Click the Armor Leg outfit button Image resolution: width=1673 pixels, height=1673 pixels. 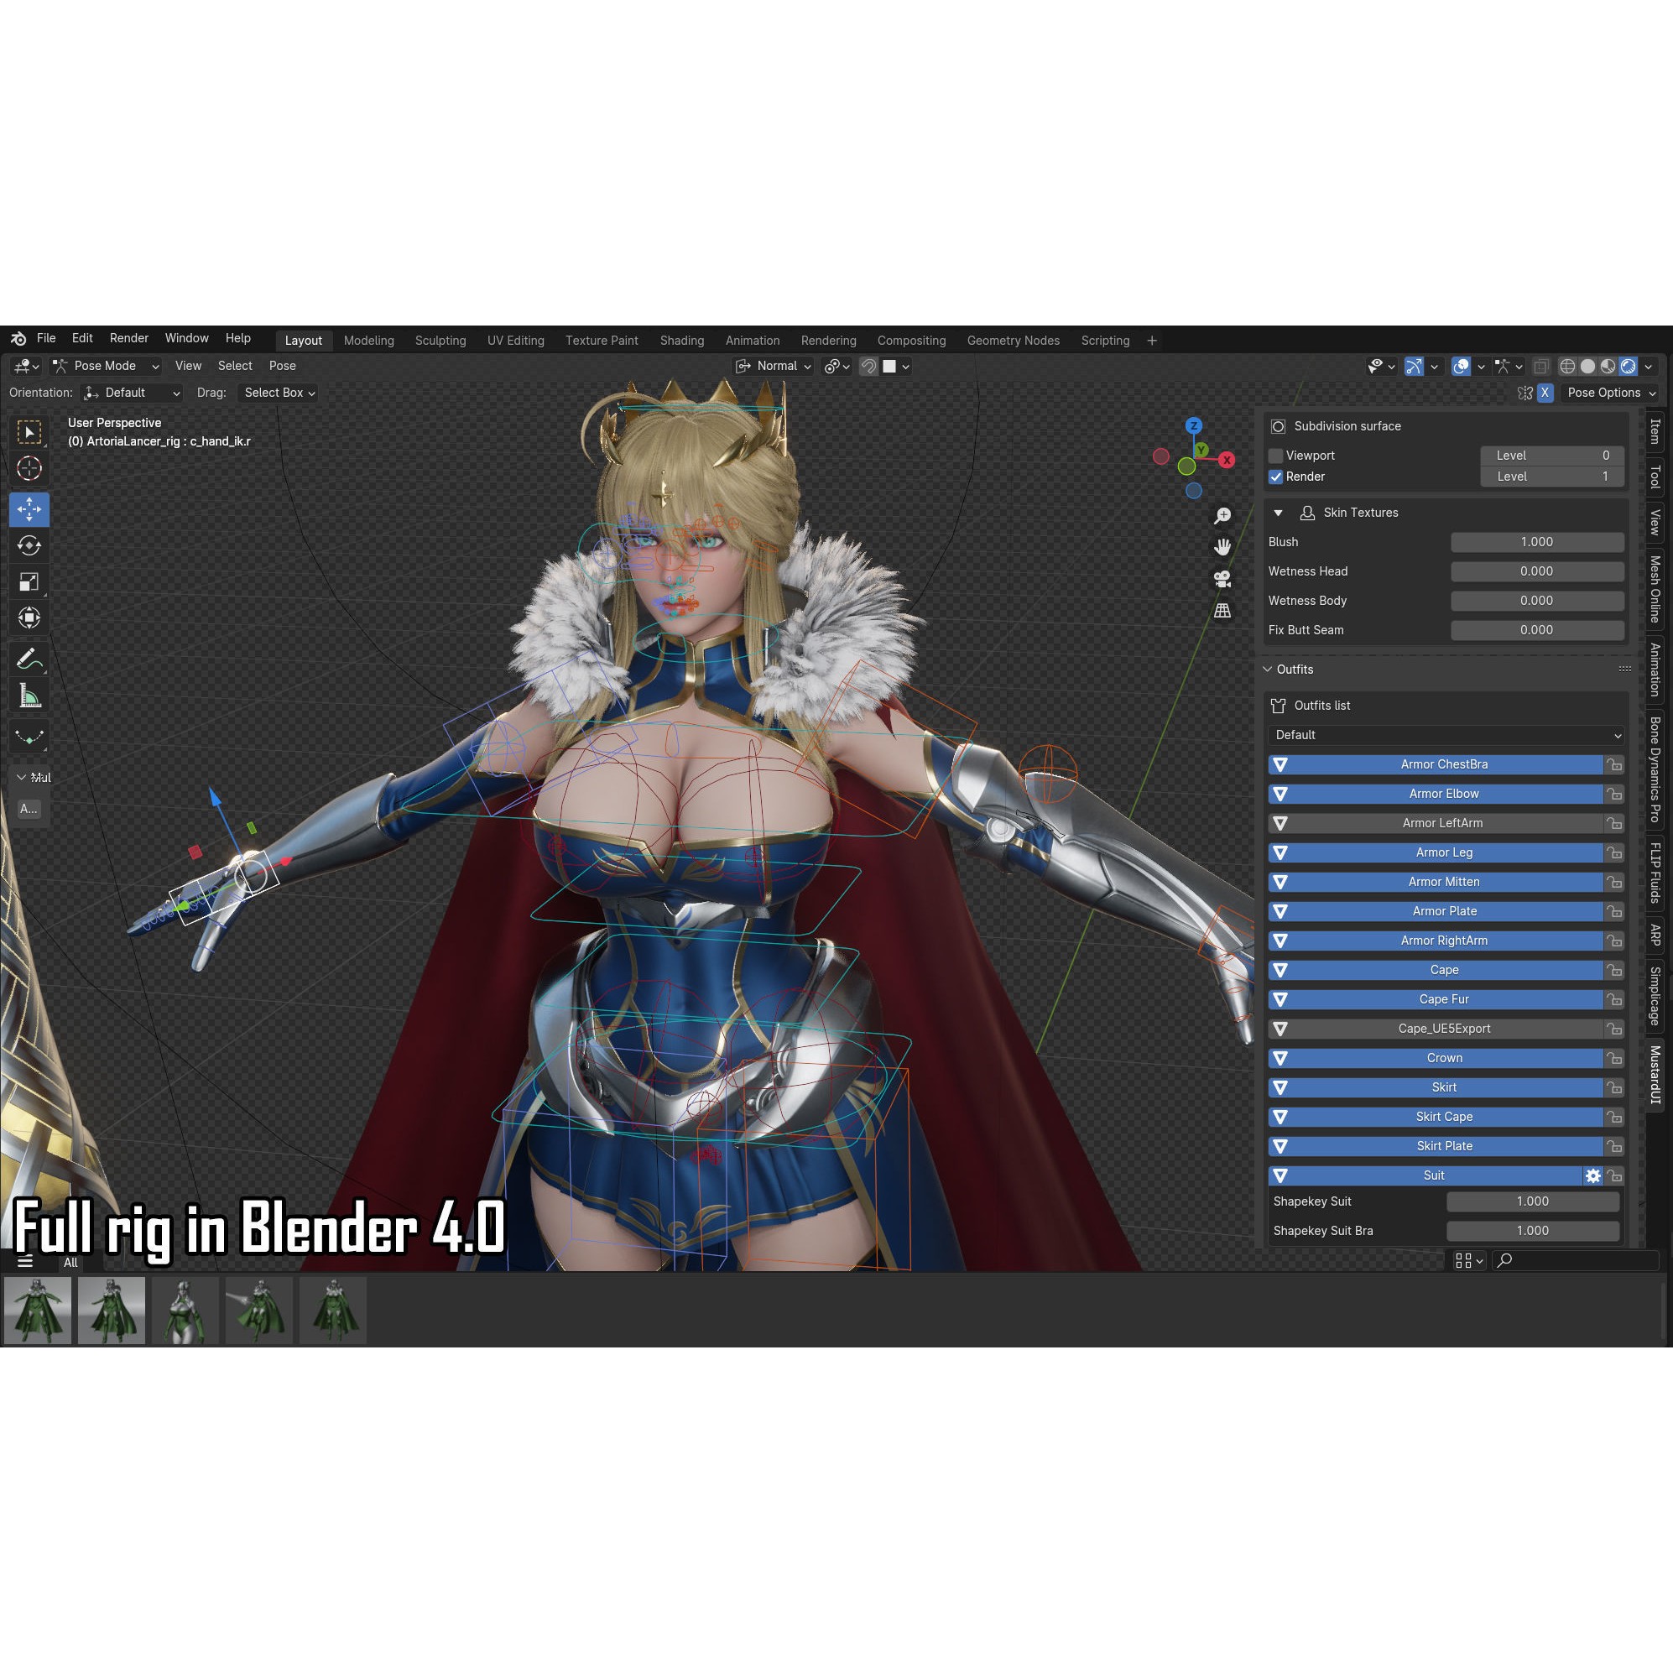pos(1445,852)
